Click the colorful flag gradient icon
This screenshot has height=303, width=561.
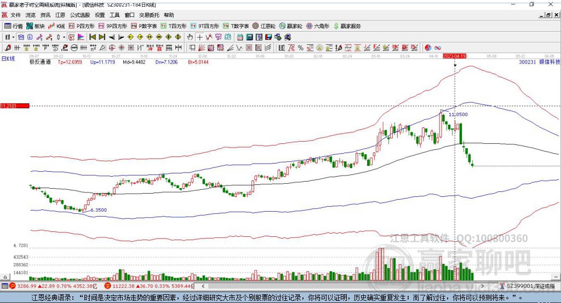click(81, 37)
